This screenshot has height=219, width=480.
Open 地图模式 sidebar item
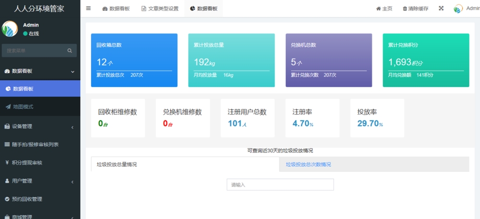pyautogui.click(x=40, y=106)
